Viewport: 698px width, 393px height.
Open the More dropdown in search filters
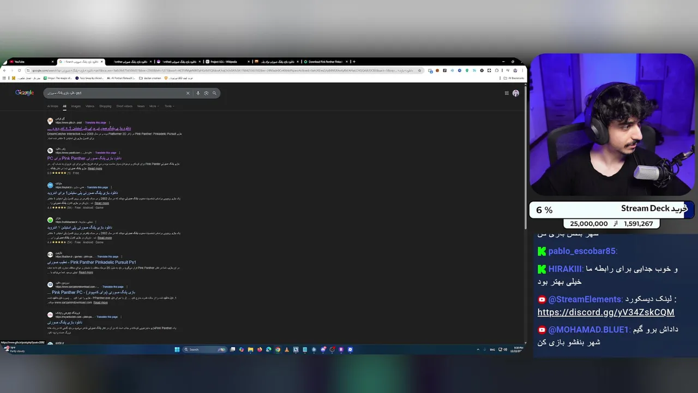(154, 106)
